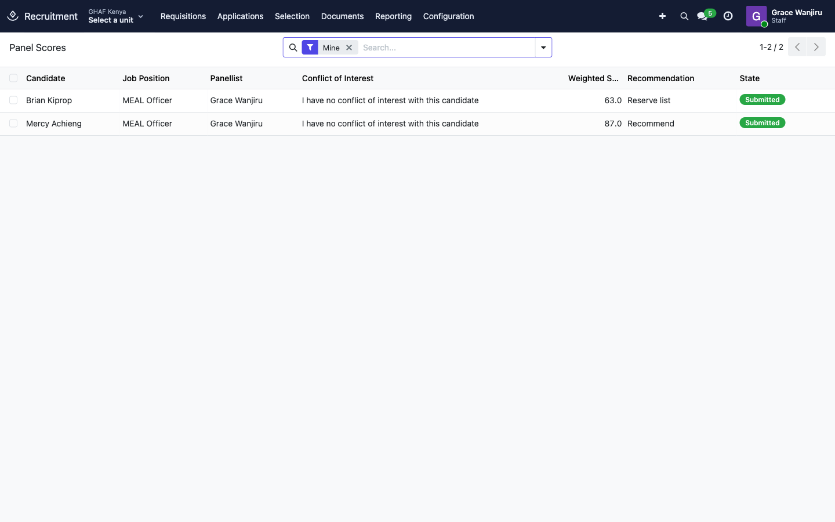Click the 87.0 weighted score cell
835x522 pixels.
[613, 124]
